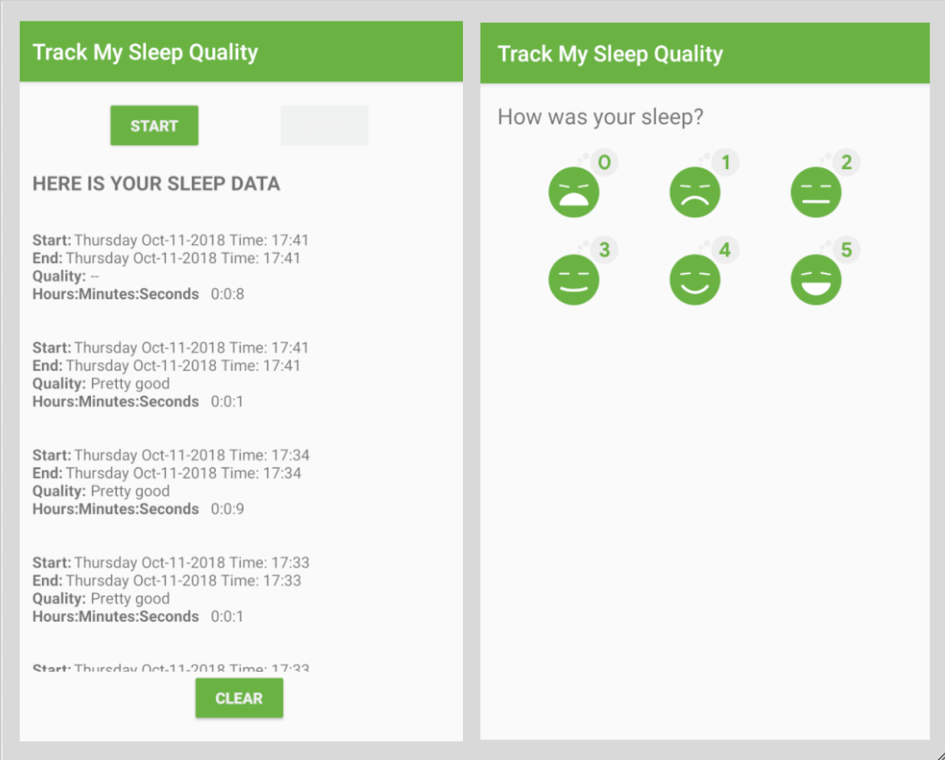This screenshot has width=945, height=760.
Task: Click the "How was your sleep?" prompt
Action: point(600,117)
